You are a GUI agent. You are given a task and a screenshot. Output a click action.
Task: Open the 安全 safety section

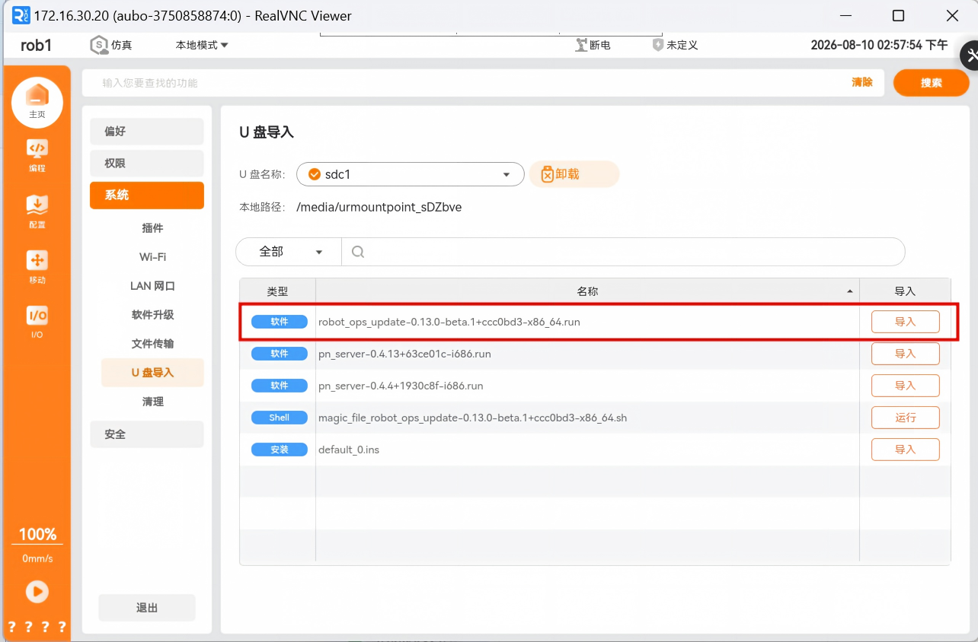(x=147, y=434)
